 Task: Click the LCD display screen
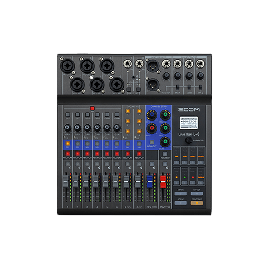click(189, 123)
